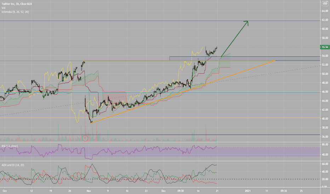Click the 21 date label on time axis

(x=217, y=191)
